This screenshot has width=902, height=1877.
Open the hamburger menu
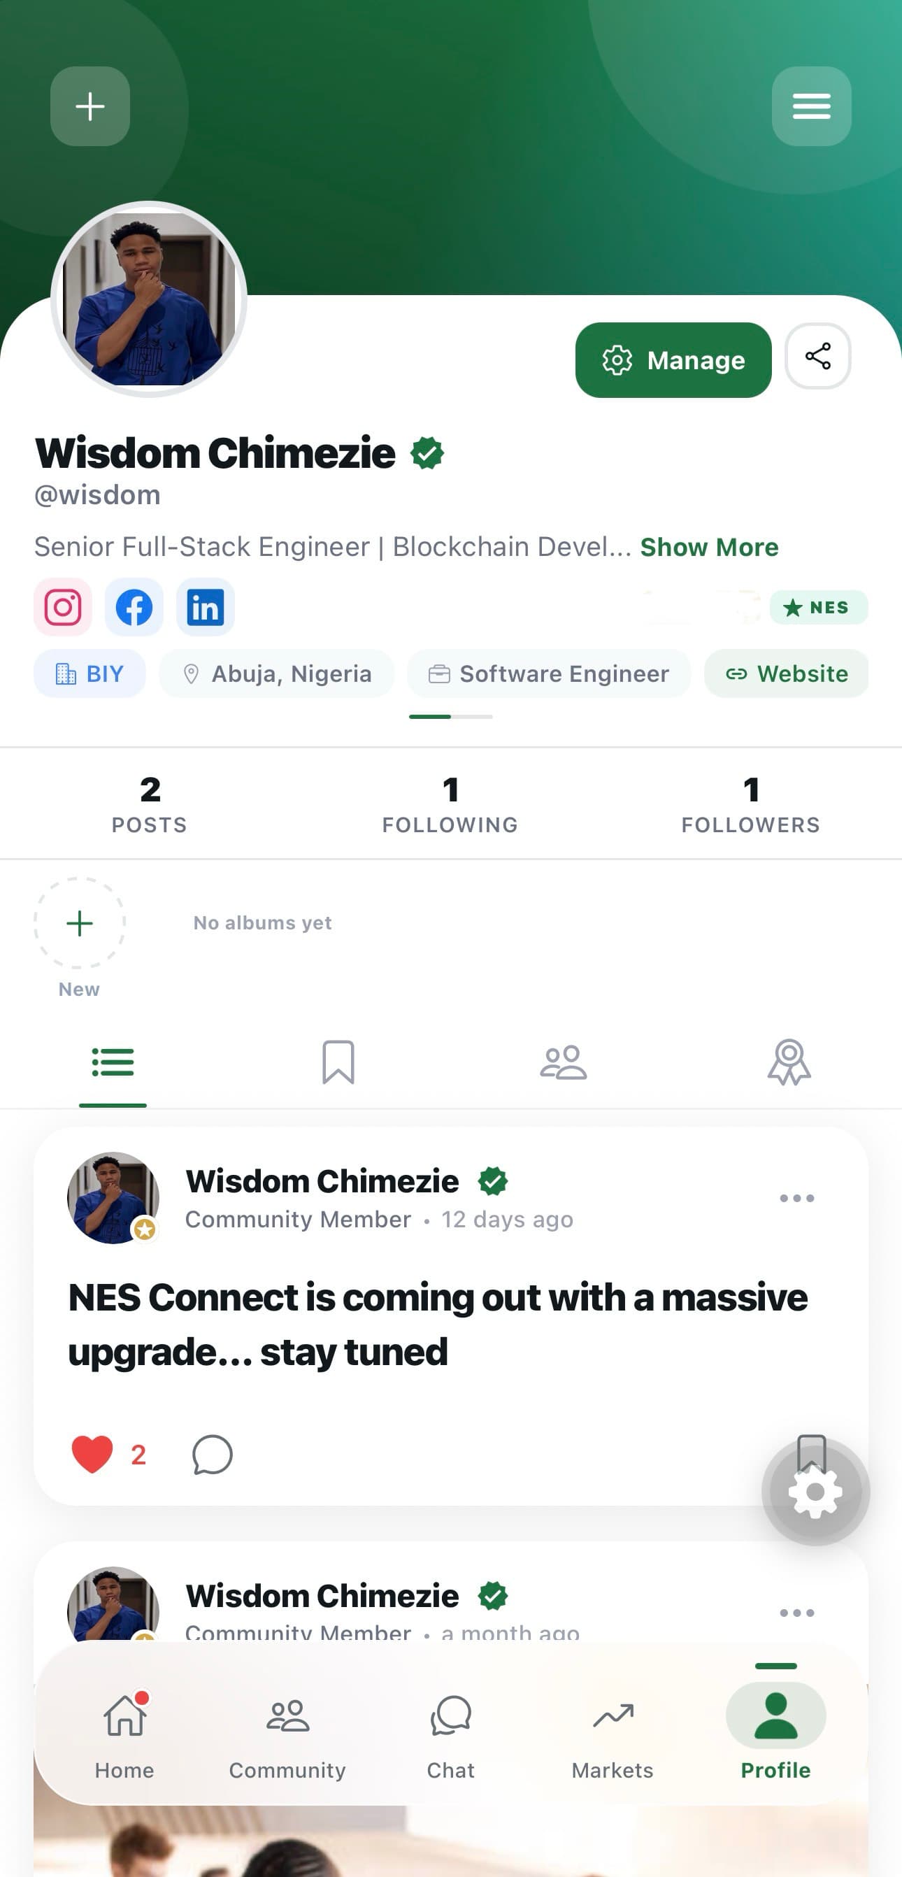point(811,106)
